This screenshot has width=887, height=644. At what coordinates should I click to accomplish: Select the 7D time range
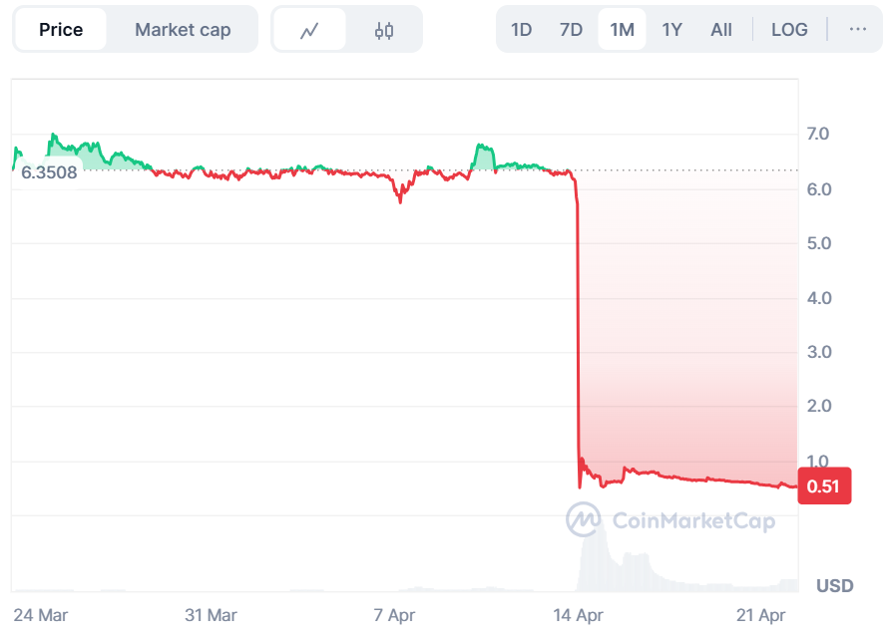click(x=571, y=29)
